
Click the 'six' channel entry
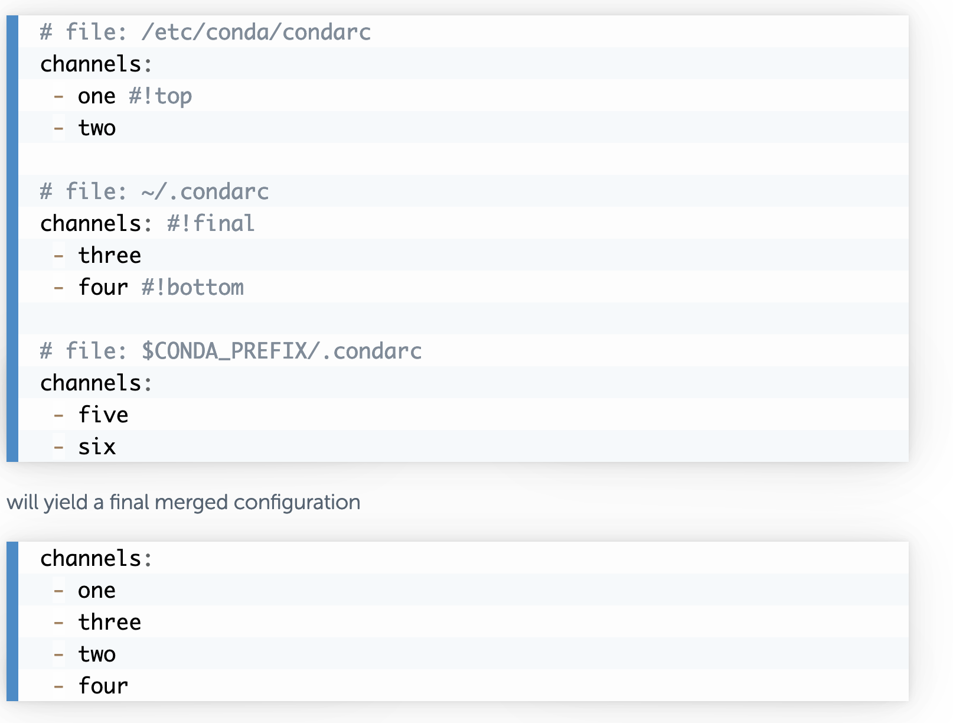97,447
